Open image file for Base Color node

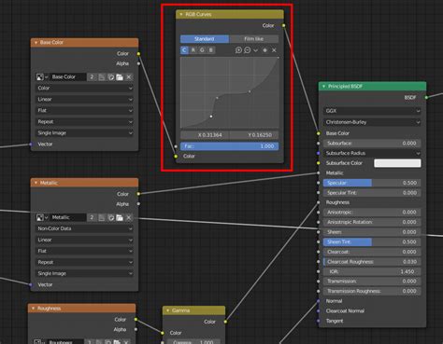pyautogui.click(x=120, y=77)
